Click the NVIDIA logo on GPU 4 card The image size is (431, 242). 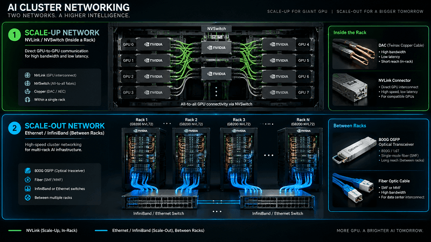click(x=279, y=45)
